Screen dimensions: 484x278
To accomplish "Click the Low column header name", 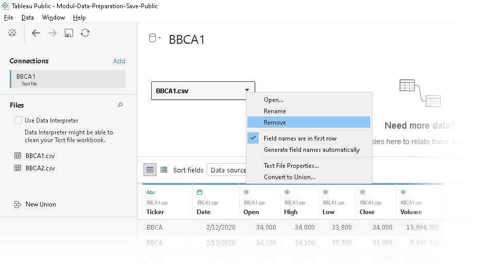I will 329,212.
